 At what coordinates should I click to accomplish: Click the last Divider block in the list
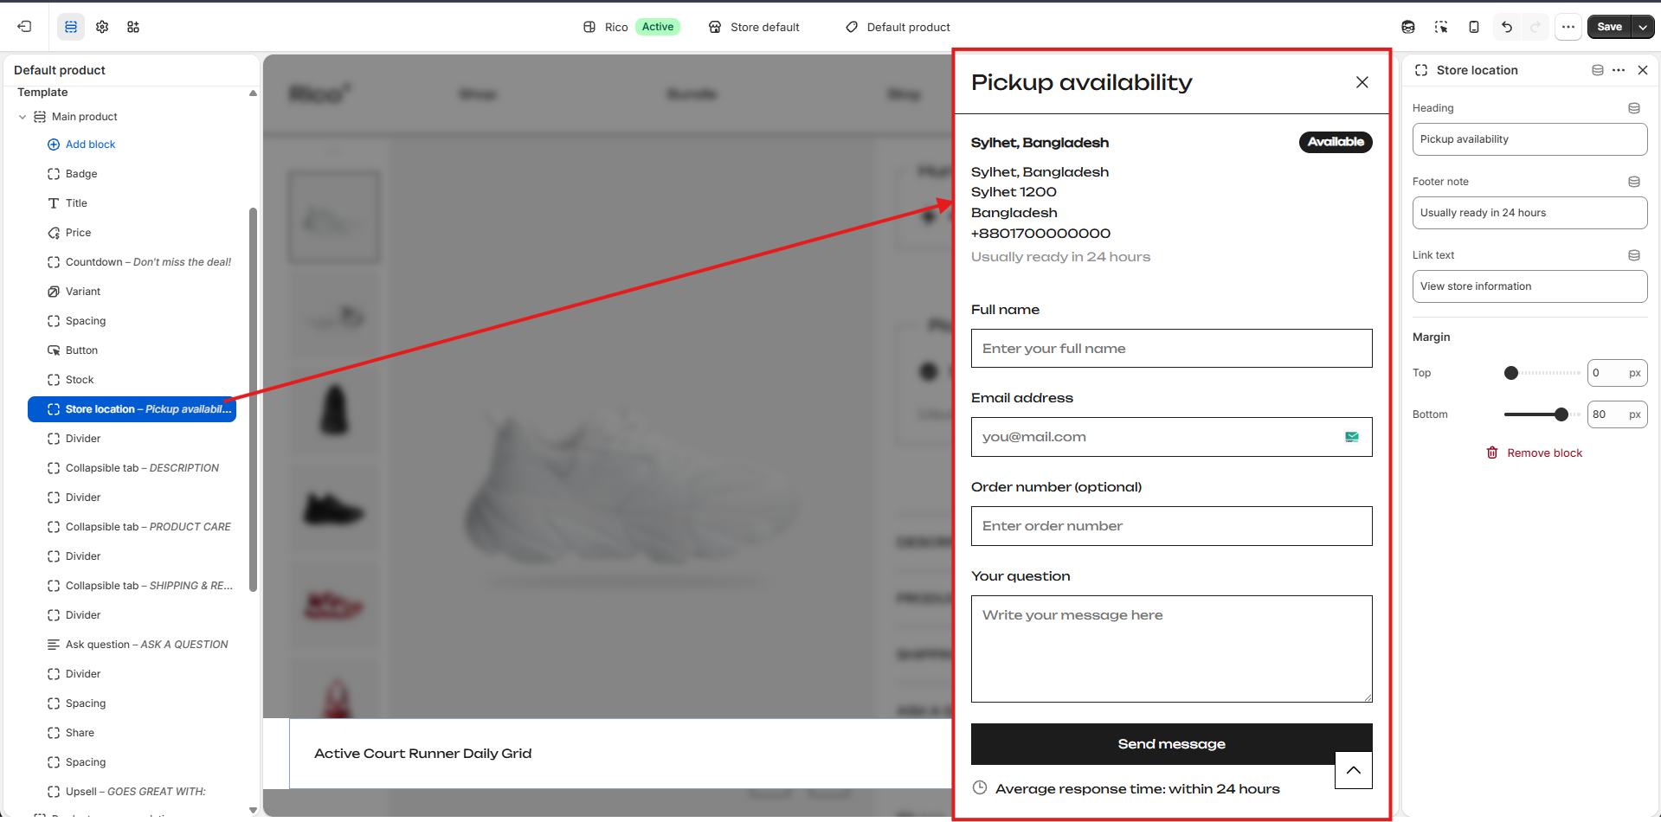click(132, 674)
